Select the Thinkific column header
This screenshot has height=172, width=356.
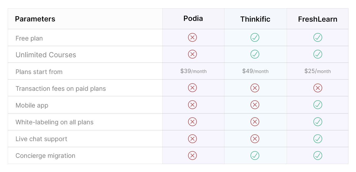pyautogui.click(x=255, y=19)
